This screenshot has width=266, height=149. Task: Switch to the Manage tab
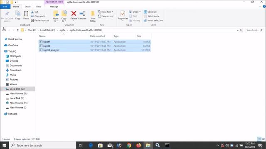pos(54,7)
